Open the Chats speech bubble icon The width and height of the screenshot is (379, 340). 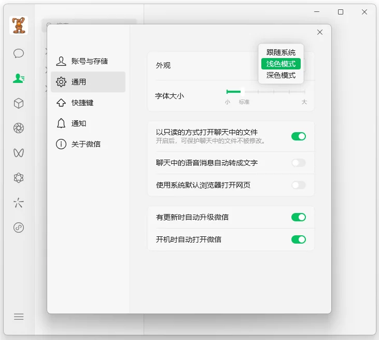point(19,53)
